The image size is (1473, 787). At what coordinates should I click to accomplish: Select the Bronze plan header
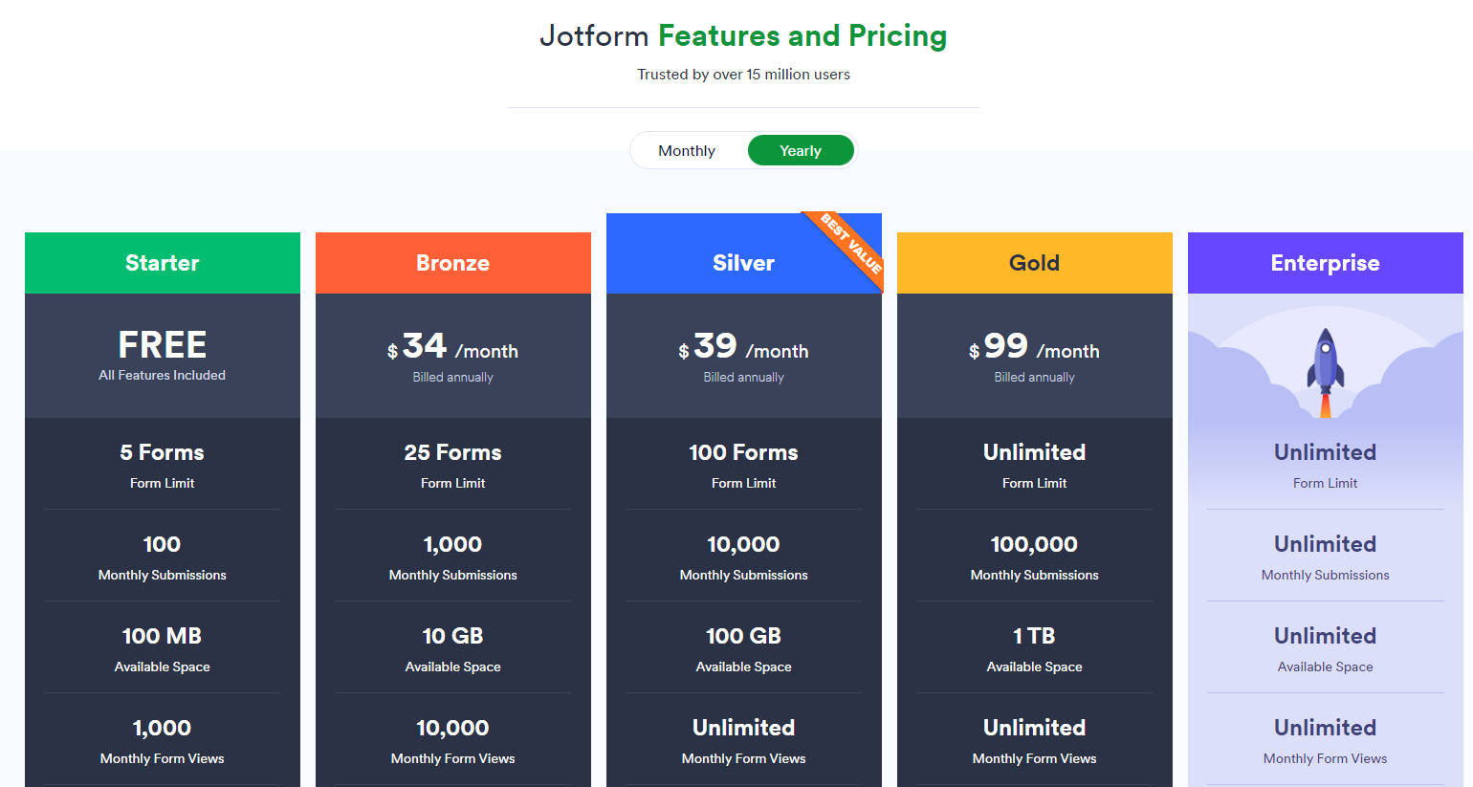point(453,263)
